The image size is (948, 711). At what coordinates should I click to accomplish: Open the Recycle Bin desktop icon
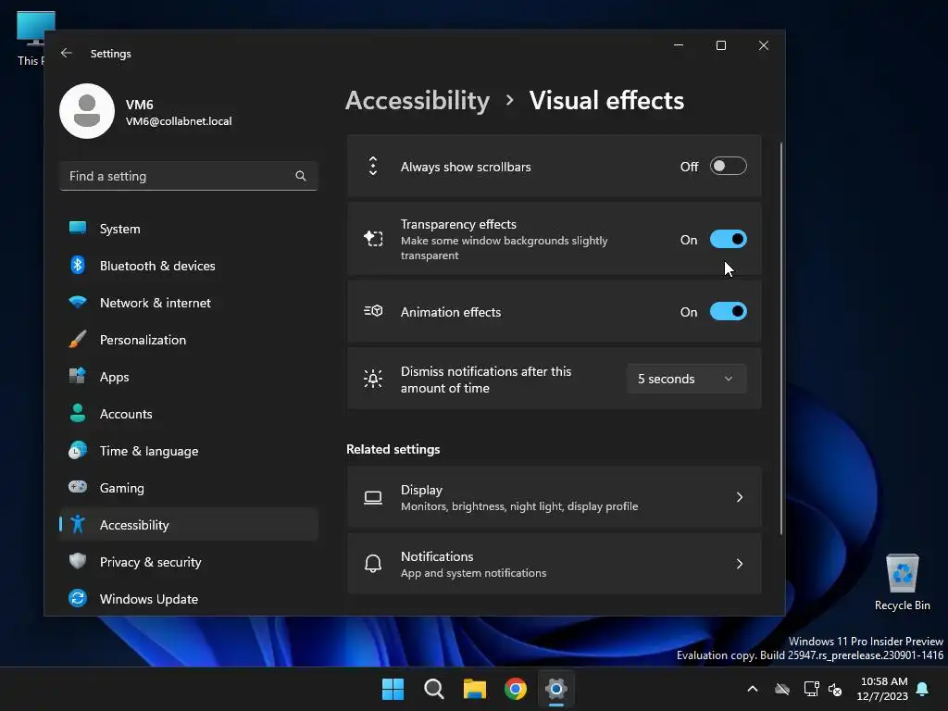point(903,582)
